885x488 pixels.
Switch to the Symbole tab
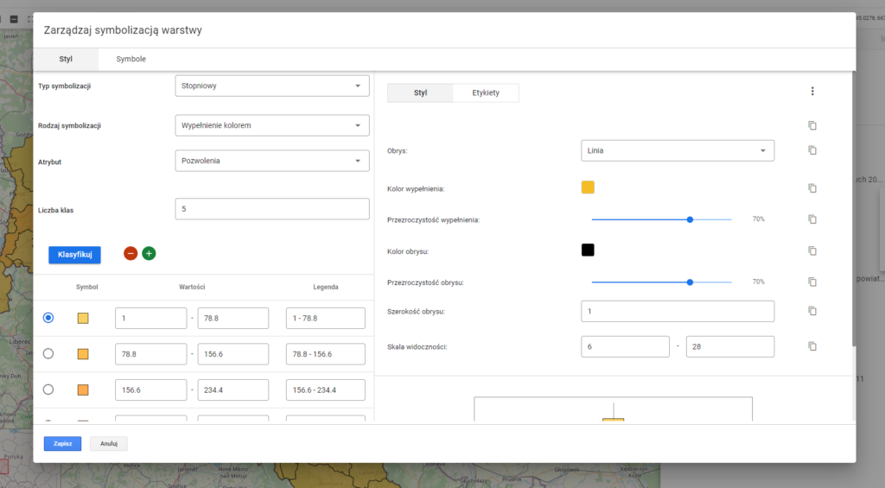131,59
